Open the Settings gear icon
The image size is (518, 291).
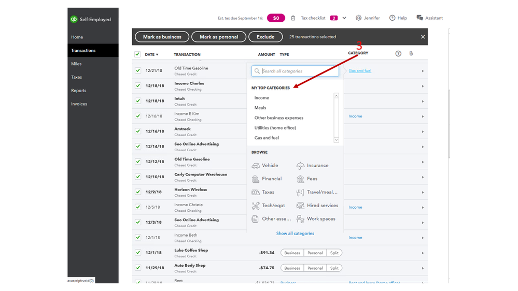pyautogui.click(x=358, y=18)
